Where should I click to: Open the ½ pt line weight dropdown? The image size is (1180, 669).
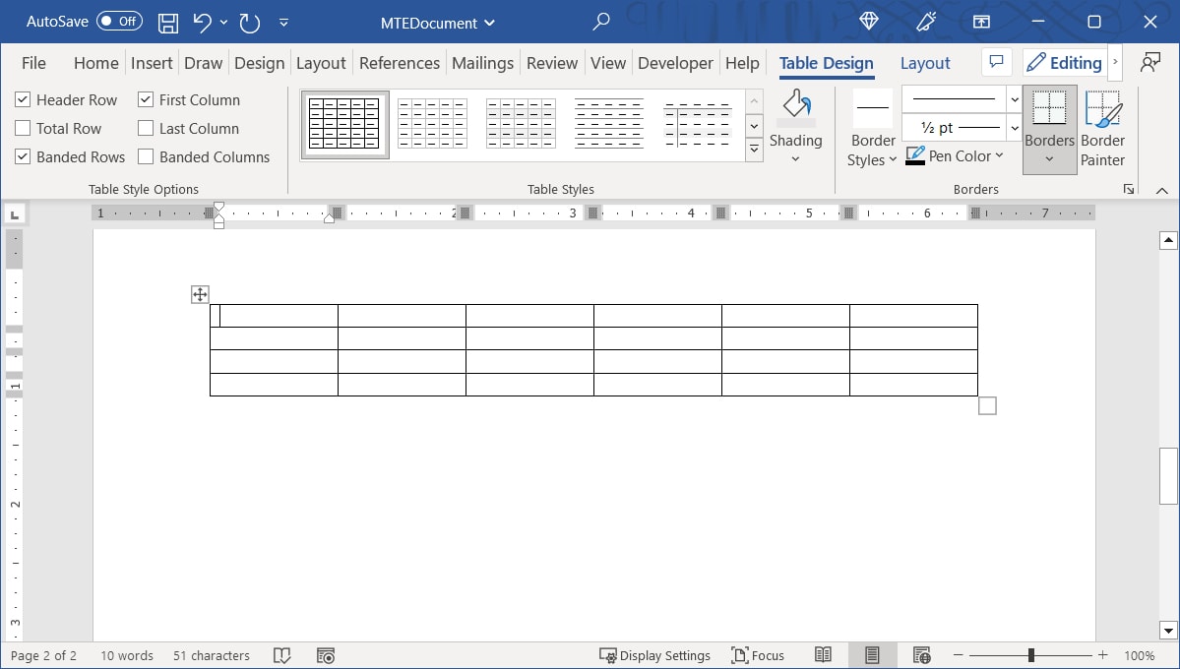click(1014, 126)
